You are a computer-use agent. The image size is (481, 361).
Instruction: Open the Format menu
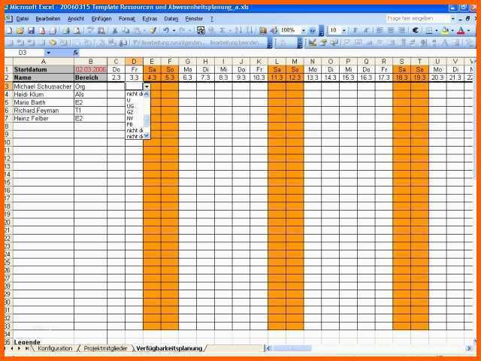tap(127, 19)
